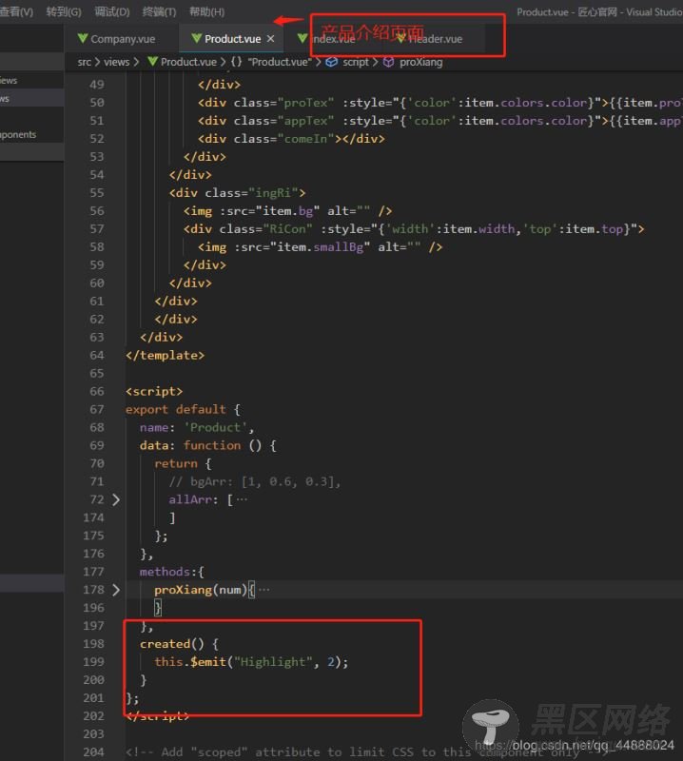Click line number 204 in the gutter

[93, 752]
